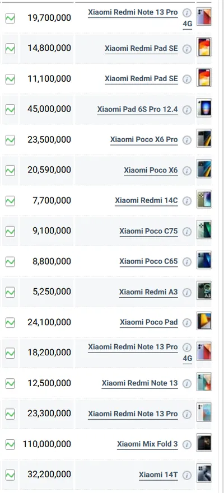The width and height of the screenshot is (224, 493).
Task: Open the Xiaomi 14T product link
Action: [158, 475]
